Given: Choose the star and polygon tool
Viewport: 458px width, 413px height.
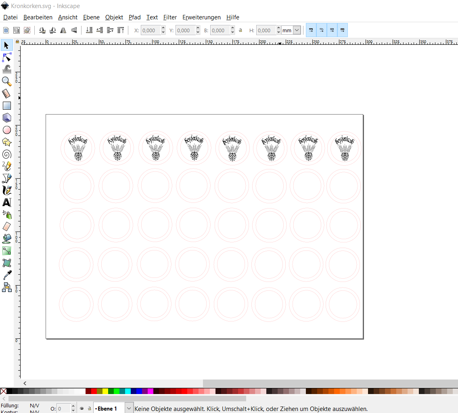Looking at the screenshot, I should [x=6, y=142].
